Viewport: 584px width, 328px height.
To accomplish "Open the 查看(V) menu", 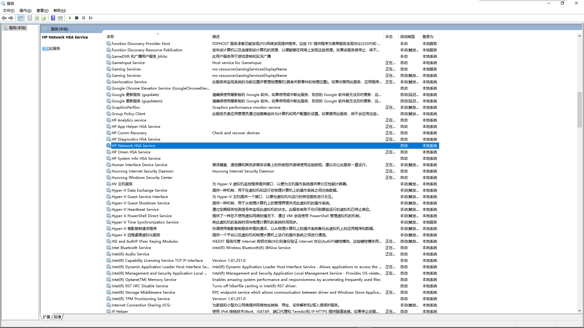I will [42, 11].
